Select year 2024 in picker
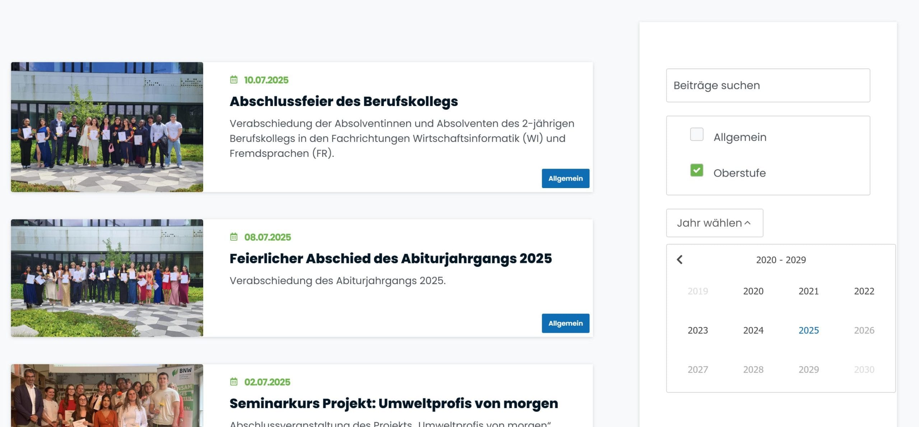This screenshot has height=427, width=919. click(x=753, y=330)
